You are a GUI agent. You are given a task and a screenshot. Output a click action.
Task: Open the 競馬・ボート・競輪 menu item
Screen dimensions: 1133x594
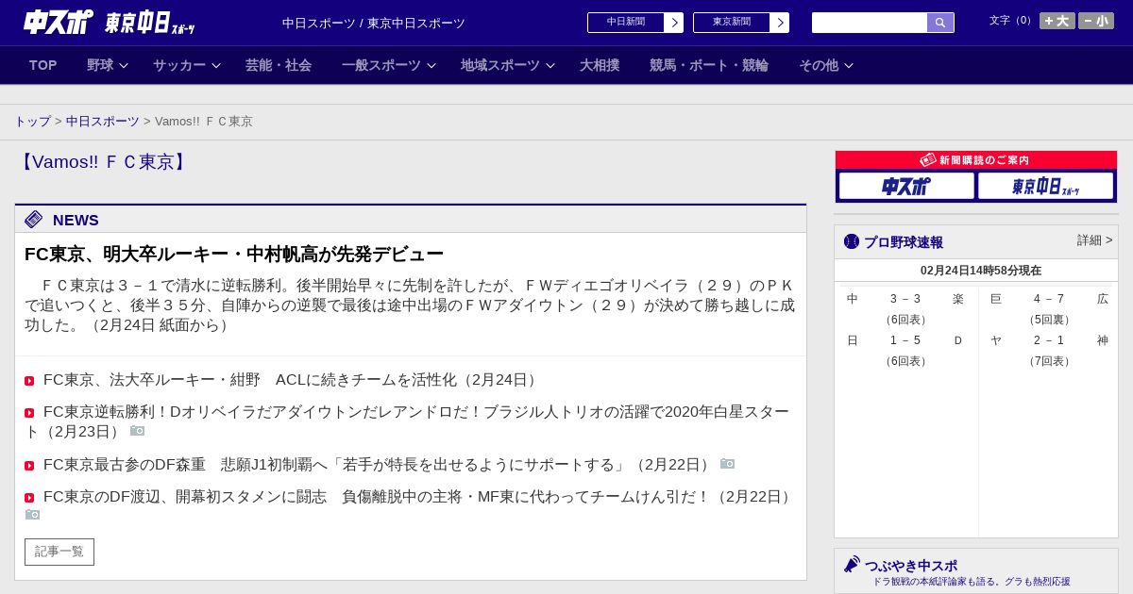709,65
